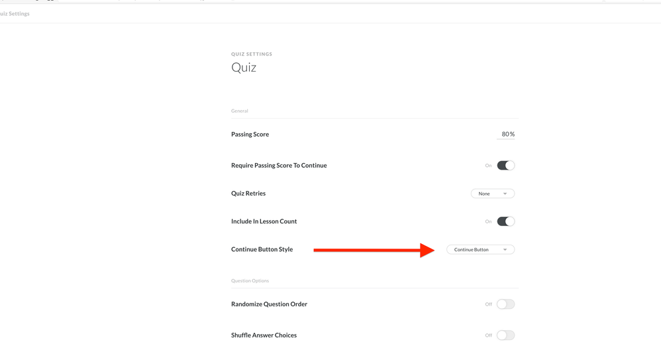The height and width of the screenshot is (344, 661).
Task: Open the Quiz Retries dropdown
Action: [493, 194]
